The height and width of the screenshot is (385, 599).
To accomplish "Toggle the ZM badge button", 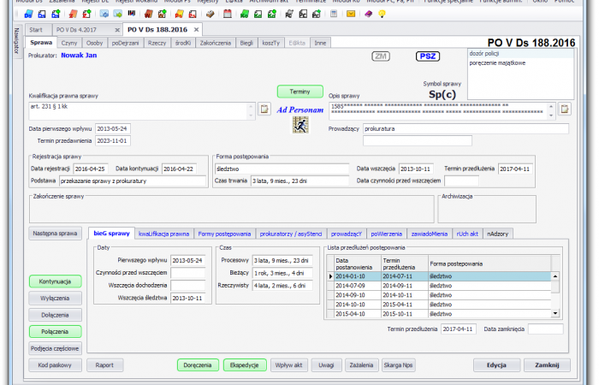I will point(381,56).
